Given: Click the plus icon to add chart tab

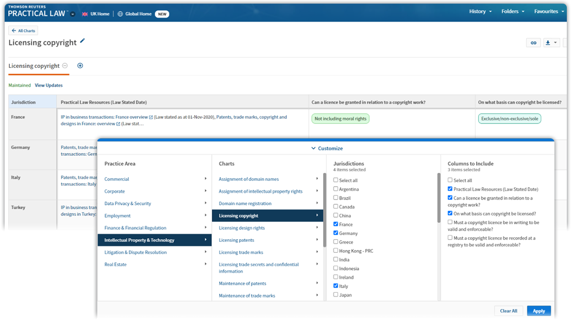Looking at the screenshot, I should point(80,66).
